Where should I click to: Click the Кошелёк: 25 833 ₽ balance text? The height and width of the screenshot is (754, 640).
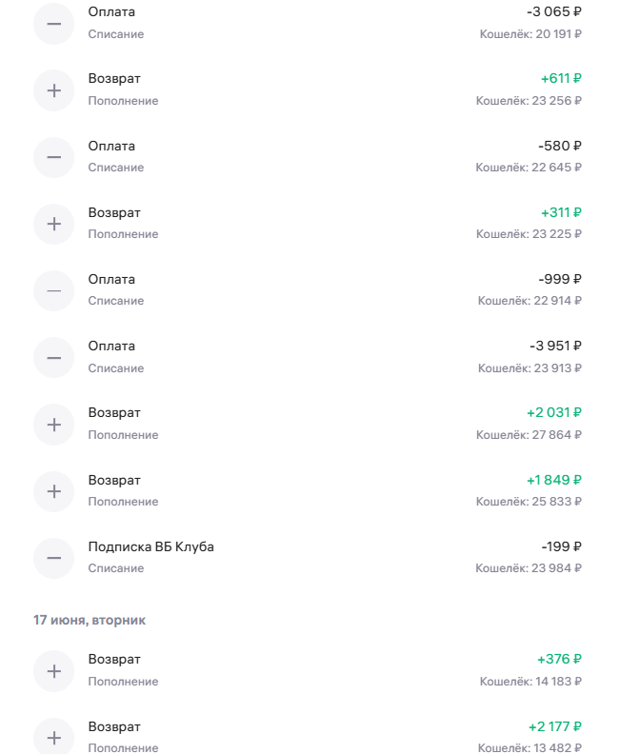[529, 502]
